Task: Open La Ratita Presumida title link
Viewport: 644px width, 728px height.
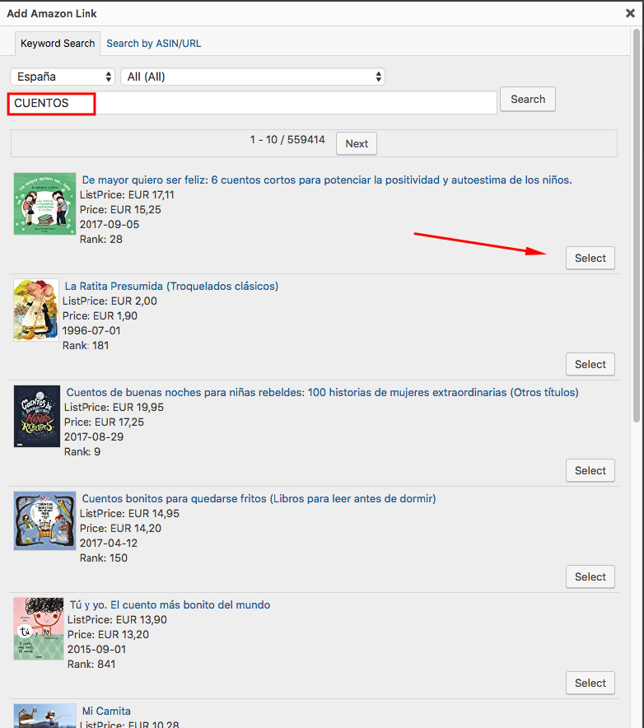Action: click(x=171, y=287)
